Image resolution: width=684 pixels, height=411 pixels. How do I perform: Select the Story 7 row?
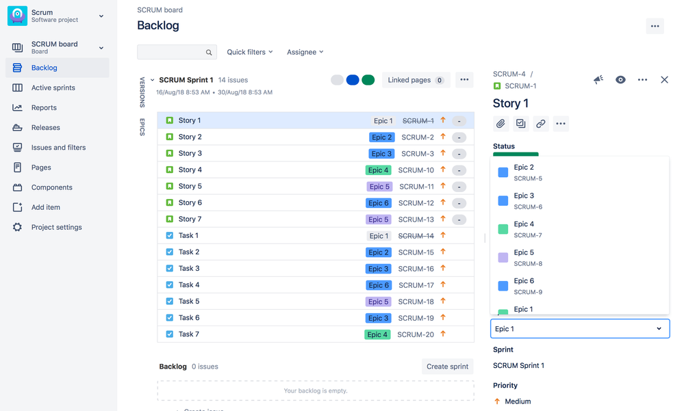click(316, 220)
